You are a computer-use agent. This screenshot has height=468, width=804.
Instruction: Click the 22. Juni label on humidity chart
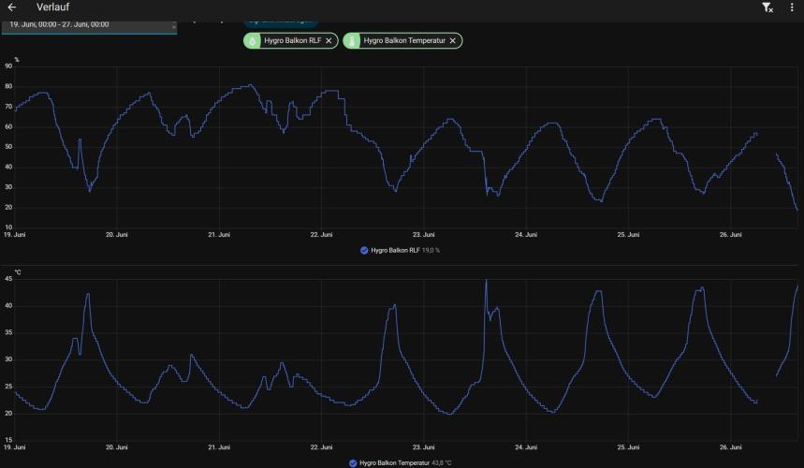[321, 235]
